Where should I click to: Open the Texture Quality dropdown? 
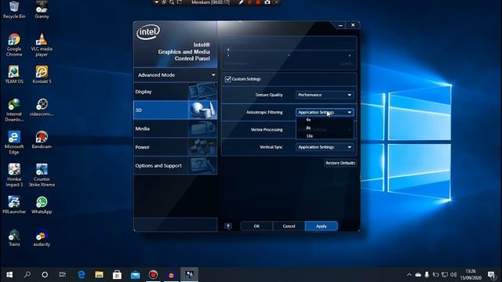tap(325, 95)
